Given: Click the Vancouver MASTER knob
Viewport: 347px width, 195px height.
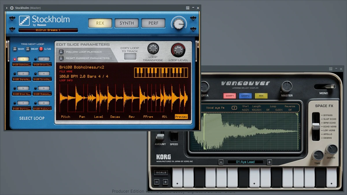Looking at the screenshot, I should (x=287, y=86).
